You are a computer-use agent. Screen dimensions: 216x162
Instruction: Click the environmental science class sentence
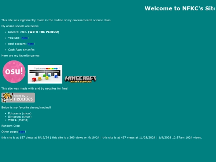click(x=56, y=20)
